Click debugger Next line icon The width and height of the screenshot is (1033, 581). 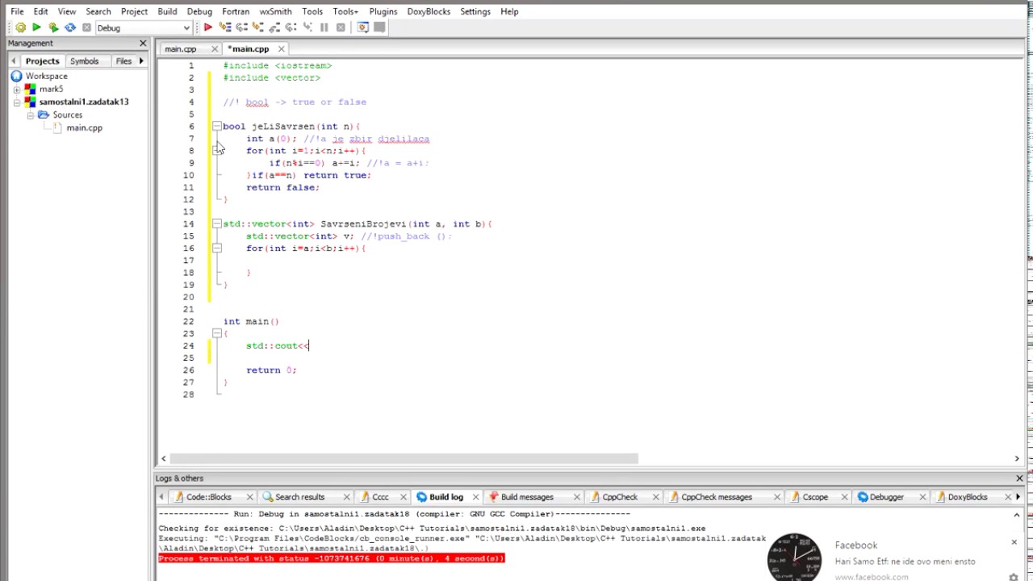coord(241,27)
